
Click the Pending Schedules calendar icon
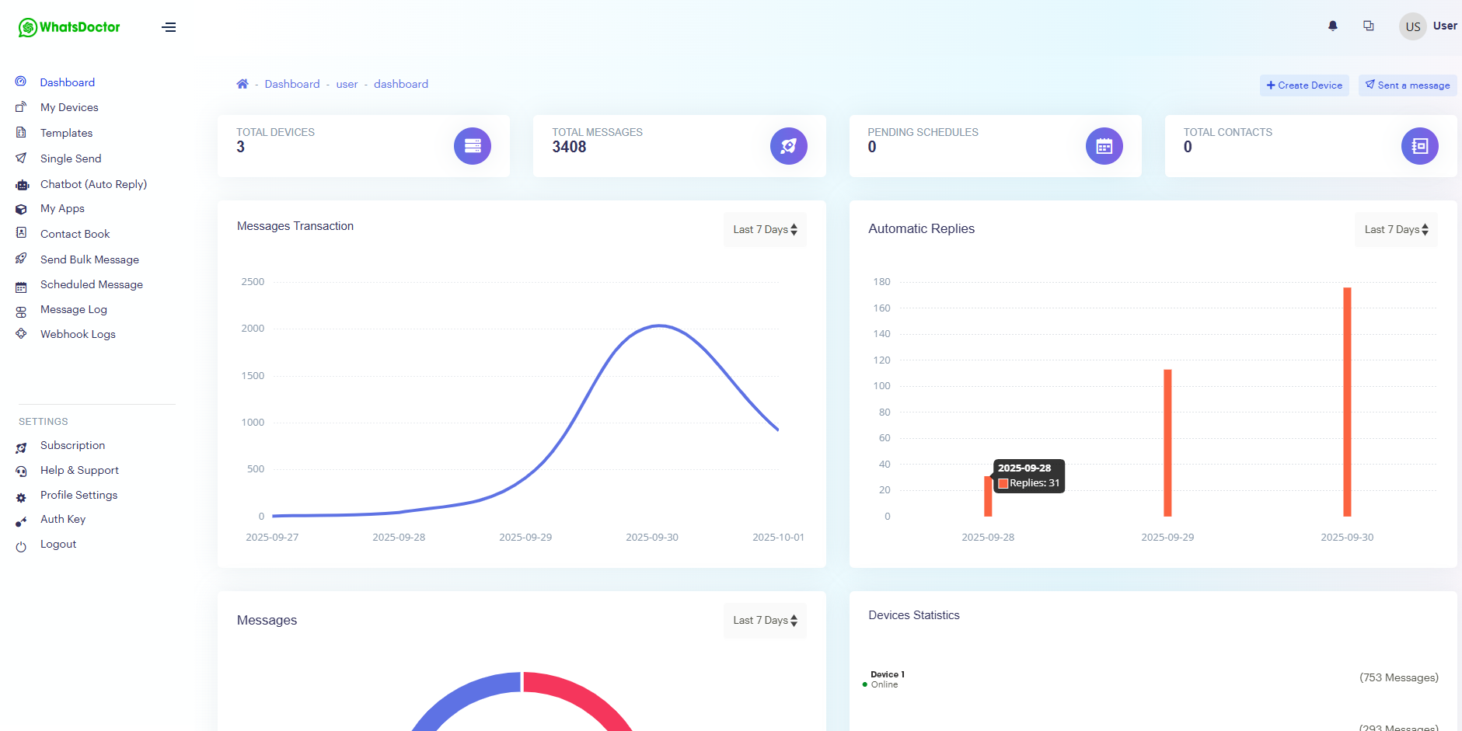coord(1104,146)
